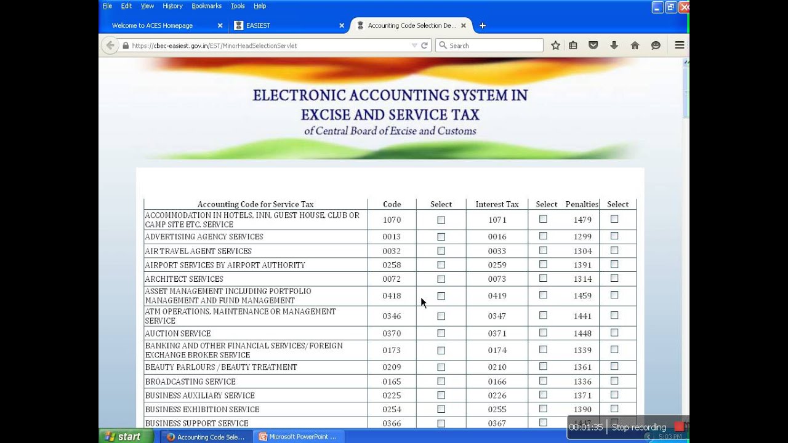Open the URL history dropdown arrow
This screenshot has width=788, height=443.
(x=414, y=46)
